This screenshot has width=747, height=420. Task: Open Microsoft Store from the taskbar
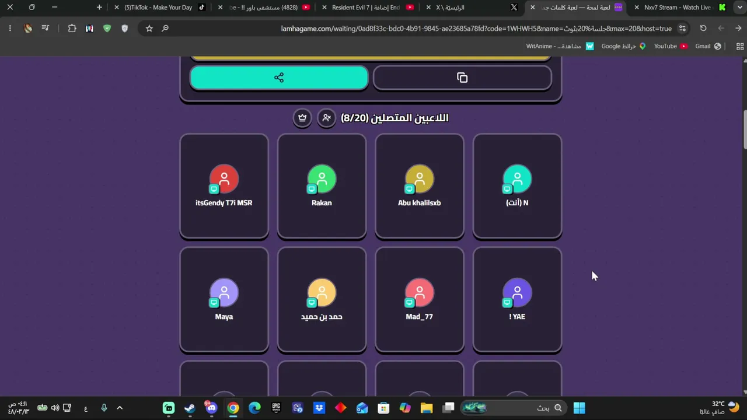tap(383, 408)
